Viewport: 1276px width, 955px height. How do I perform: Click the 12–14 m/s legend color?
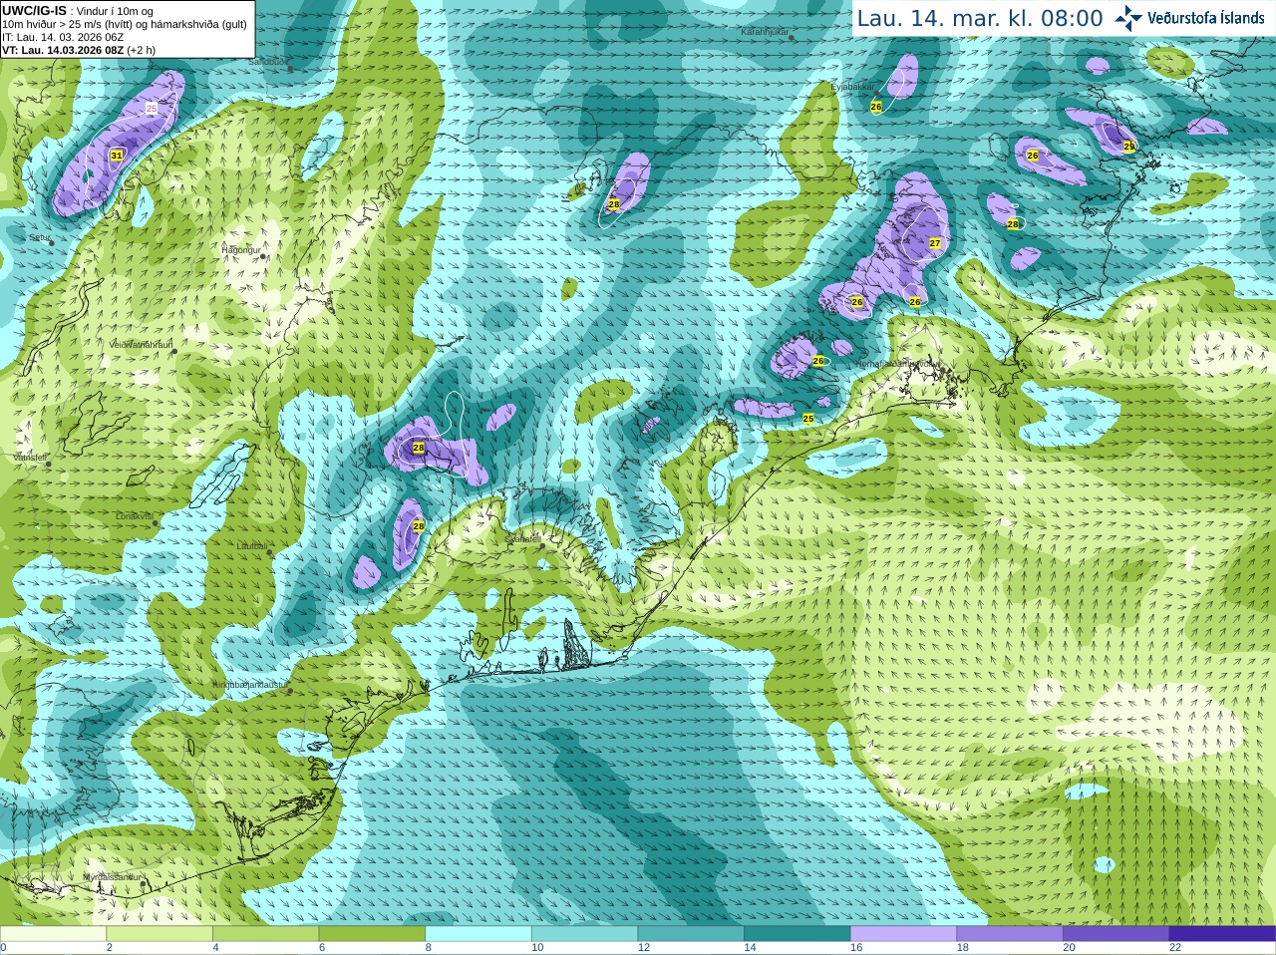[x=691, y=934]
